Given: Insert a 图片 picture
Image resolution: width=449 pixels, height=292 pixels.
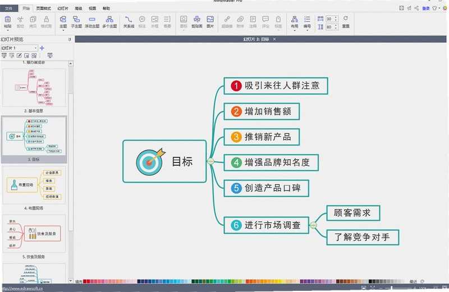Looking at the screenshot, I should pyautogui.click(x=210, y=22).
